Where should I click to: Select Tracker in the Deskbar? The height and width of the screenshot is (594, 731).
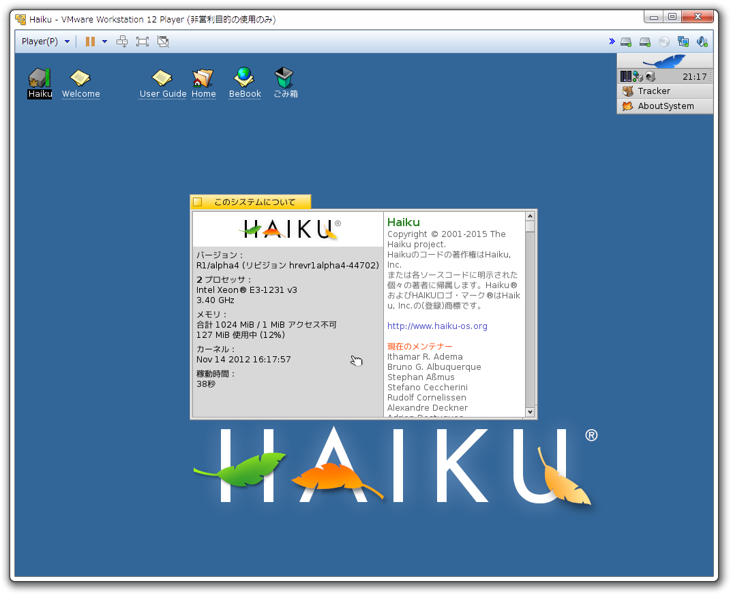coord(666,91)
